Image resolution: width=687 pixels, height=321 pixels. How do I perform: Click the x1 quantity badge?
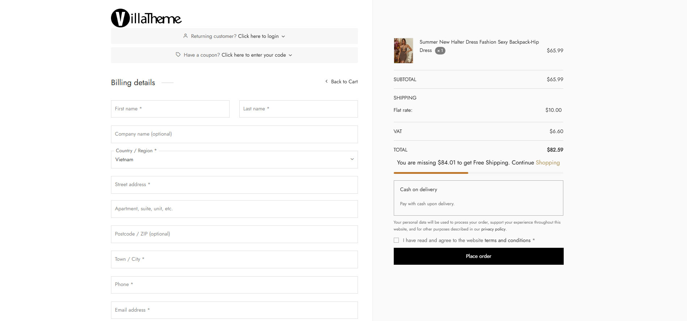[x=440, y=51]
